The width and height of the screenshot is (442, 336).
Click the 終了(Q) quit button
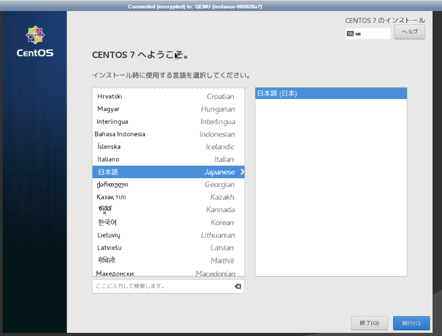point(369,323)
